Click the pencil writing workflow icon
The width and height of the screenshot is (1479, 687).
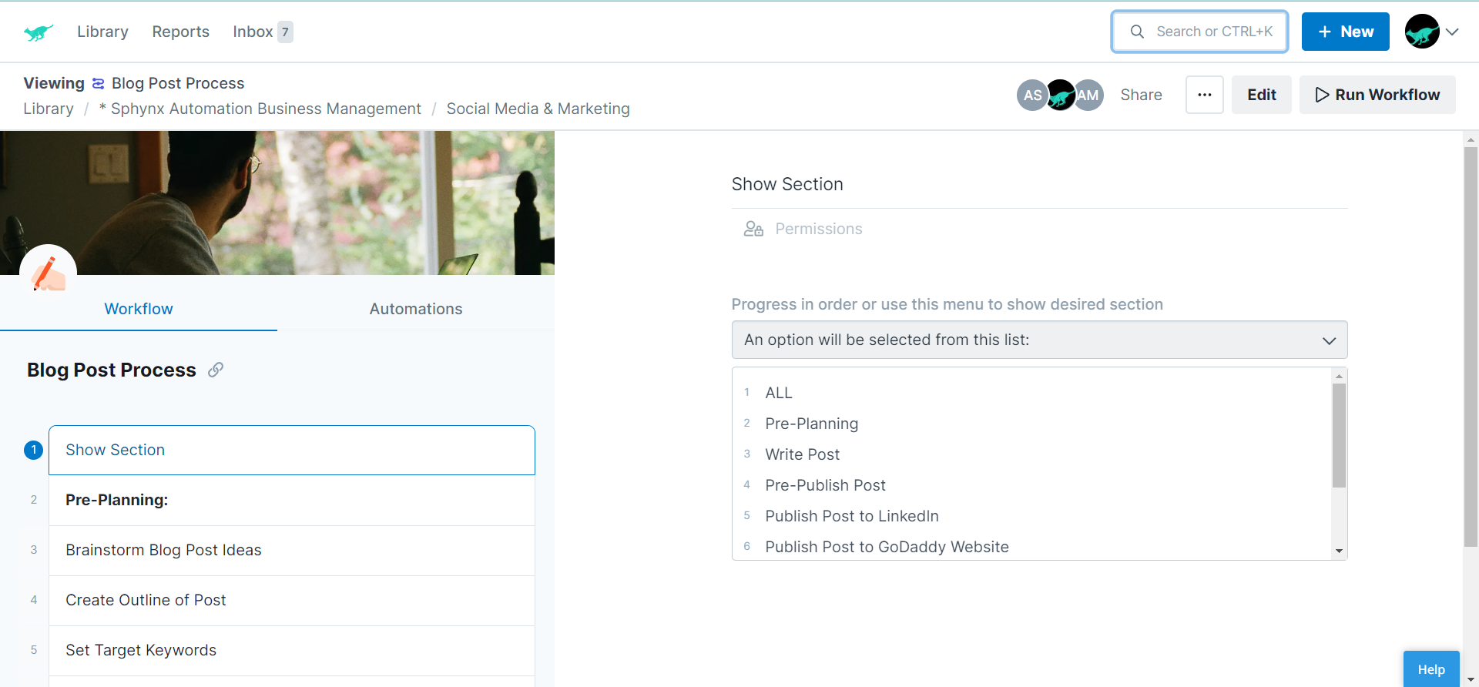[48, 273]
